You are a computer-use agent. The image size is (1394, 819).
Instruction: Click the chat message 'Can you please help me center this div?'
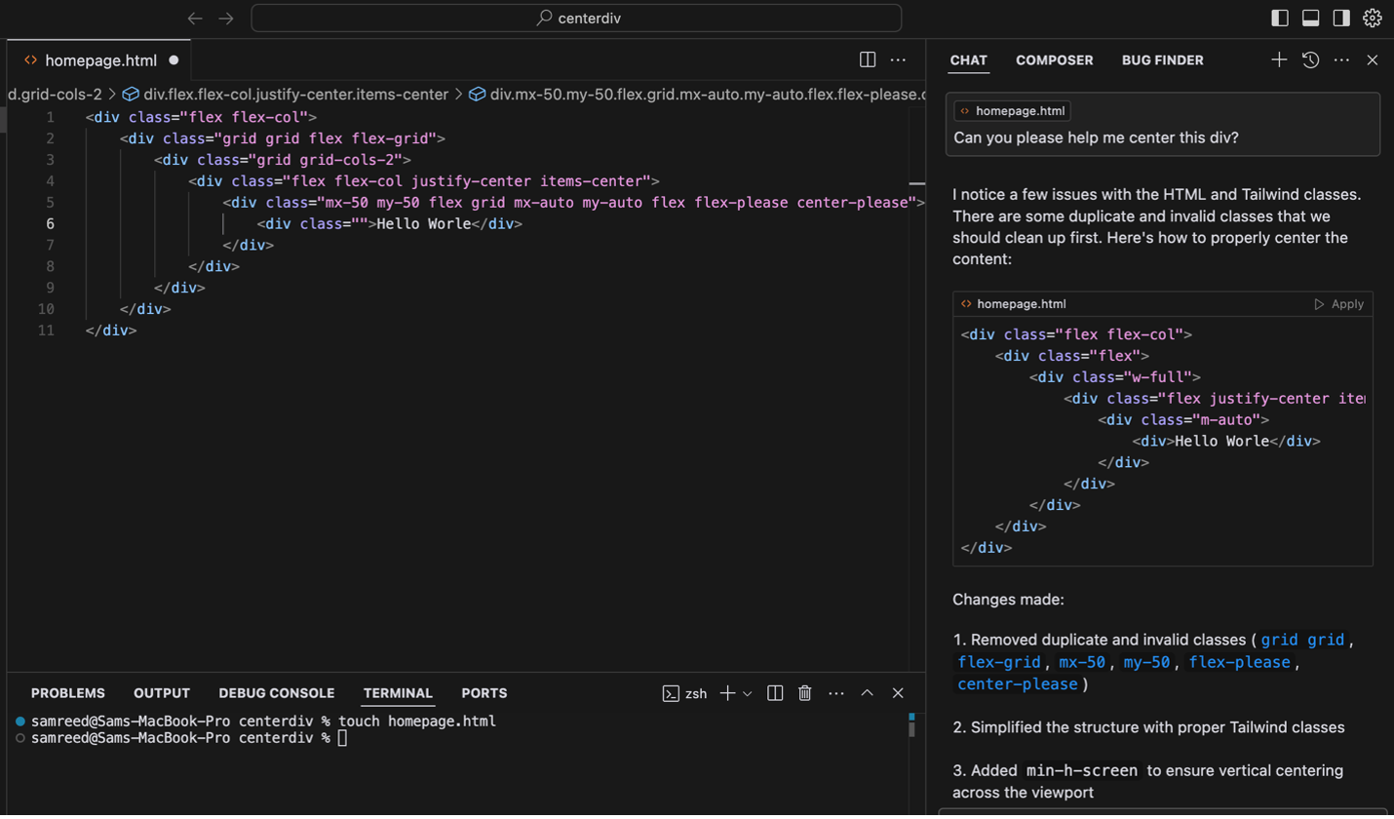[x=1096, y=137]
